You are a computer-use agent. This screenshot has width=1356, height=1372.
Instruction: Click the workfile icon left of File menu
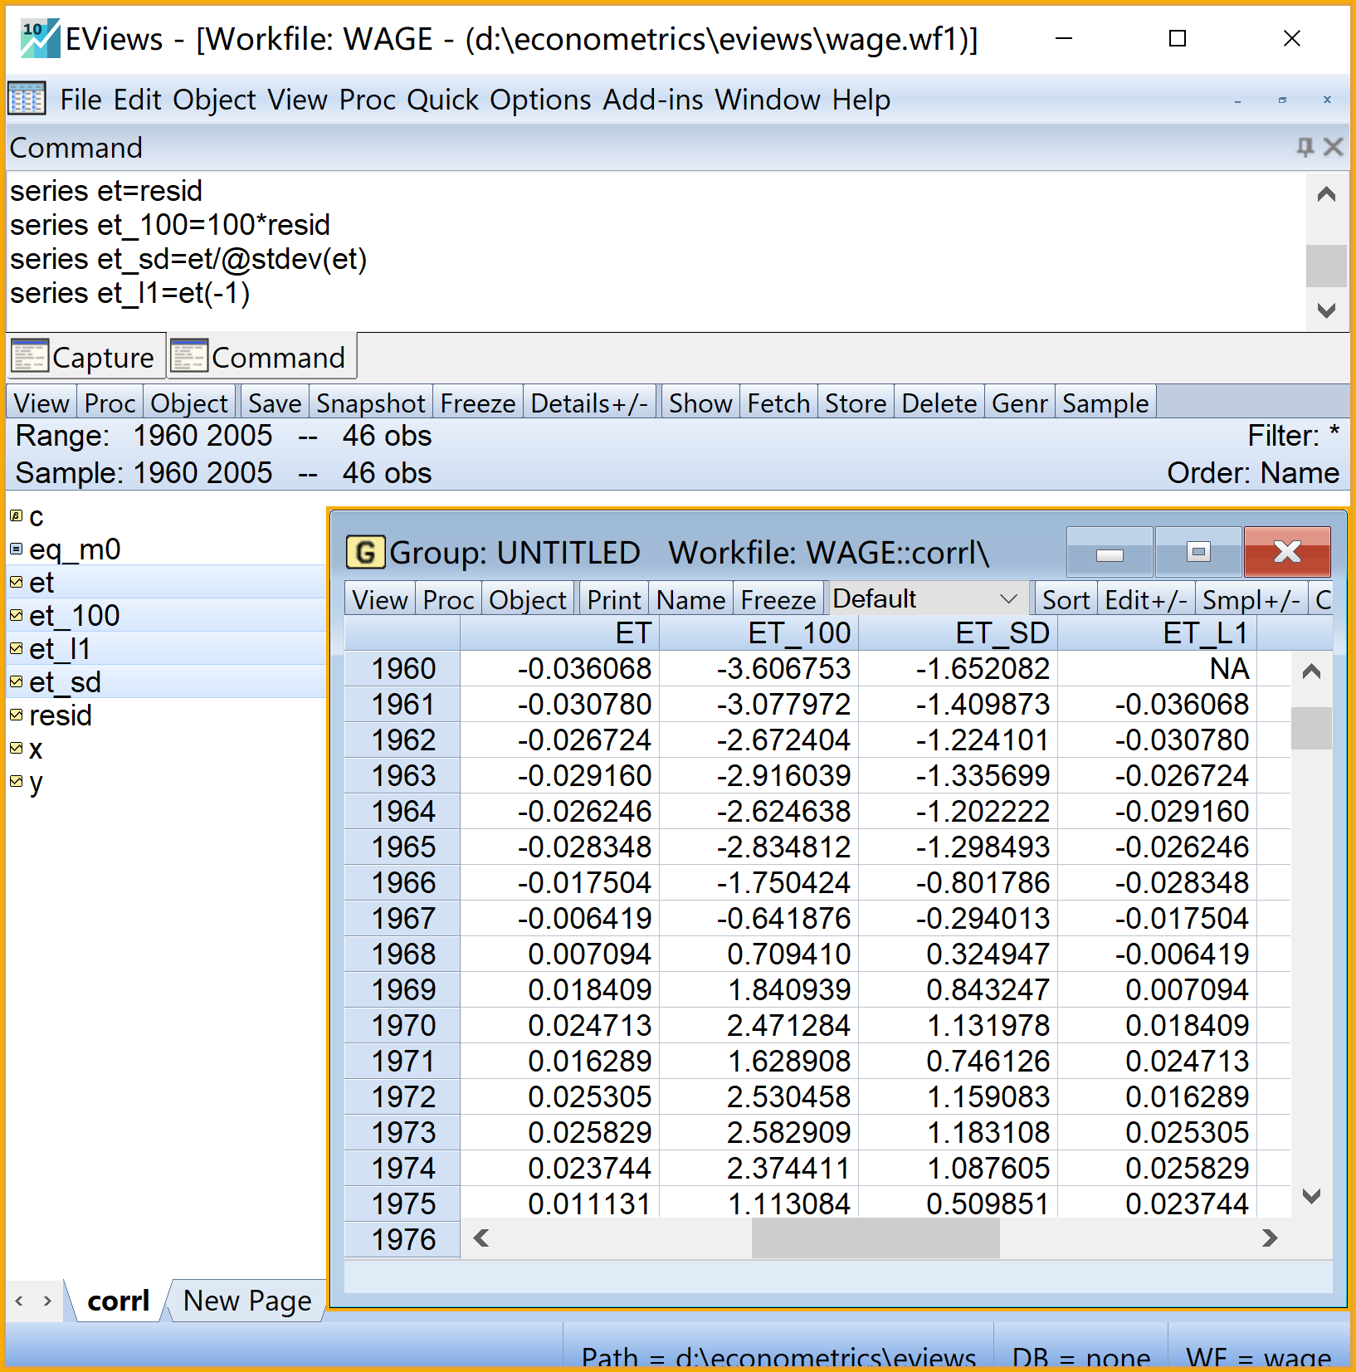point(27,100)
